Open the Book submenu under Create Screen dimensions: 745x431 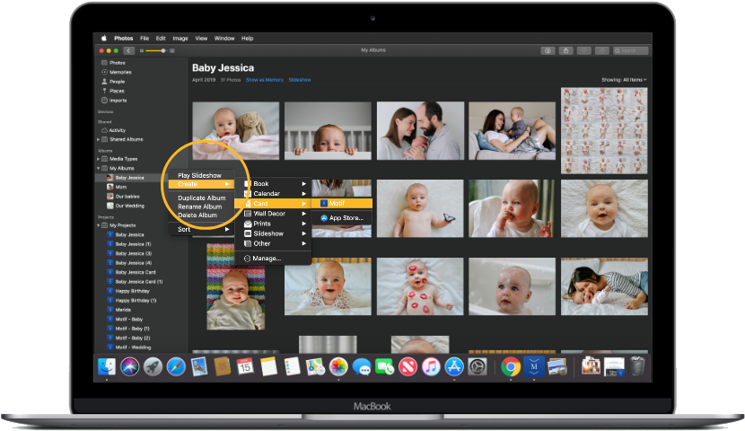pos(273,183)
